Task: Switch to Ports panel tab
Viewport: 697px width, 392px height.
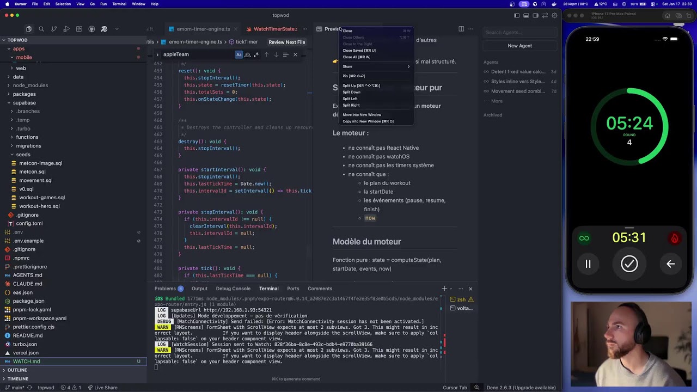Action: pos(293,289)
